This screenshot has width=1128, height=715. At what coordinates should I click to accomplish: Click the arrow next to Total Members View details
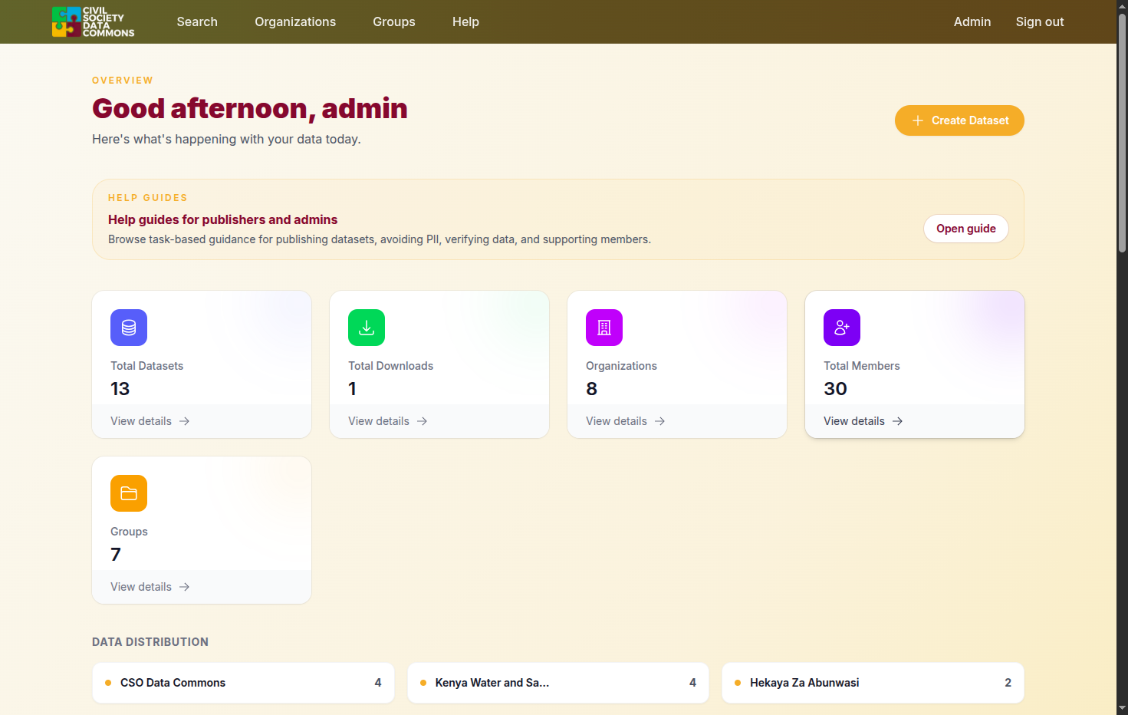(x=897, y=421)
